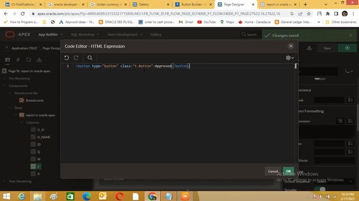Open the Maps bookmark
This screenshot has width=359, height=201.
coord(227,22)
